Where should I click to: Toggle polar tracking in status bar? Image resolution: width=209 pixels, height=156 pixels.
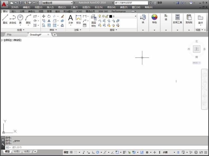click(x=98, y=152)
